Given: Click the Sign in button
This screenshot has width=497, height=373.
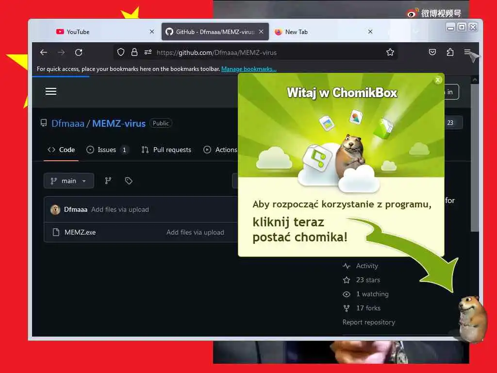Looking at the screenshot, I should click(x=451, y=92).
